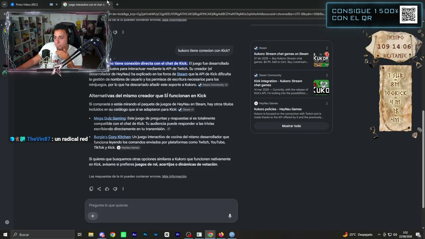425x239 pixels.
Task: Open the clock showing 3:52
Action: tap(405, 235)
